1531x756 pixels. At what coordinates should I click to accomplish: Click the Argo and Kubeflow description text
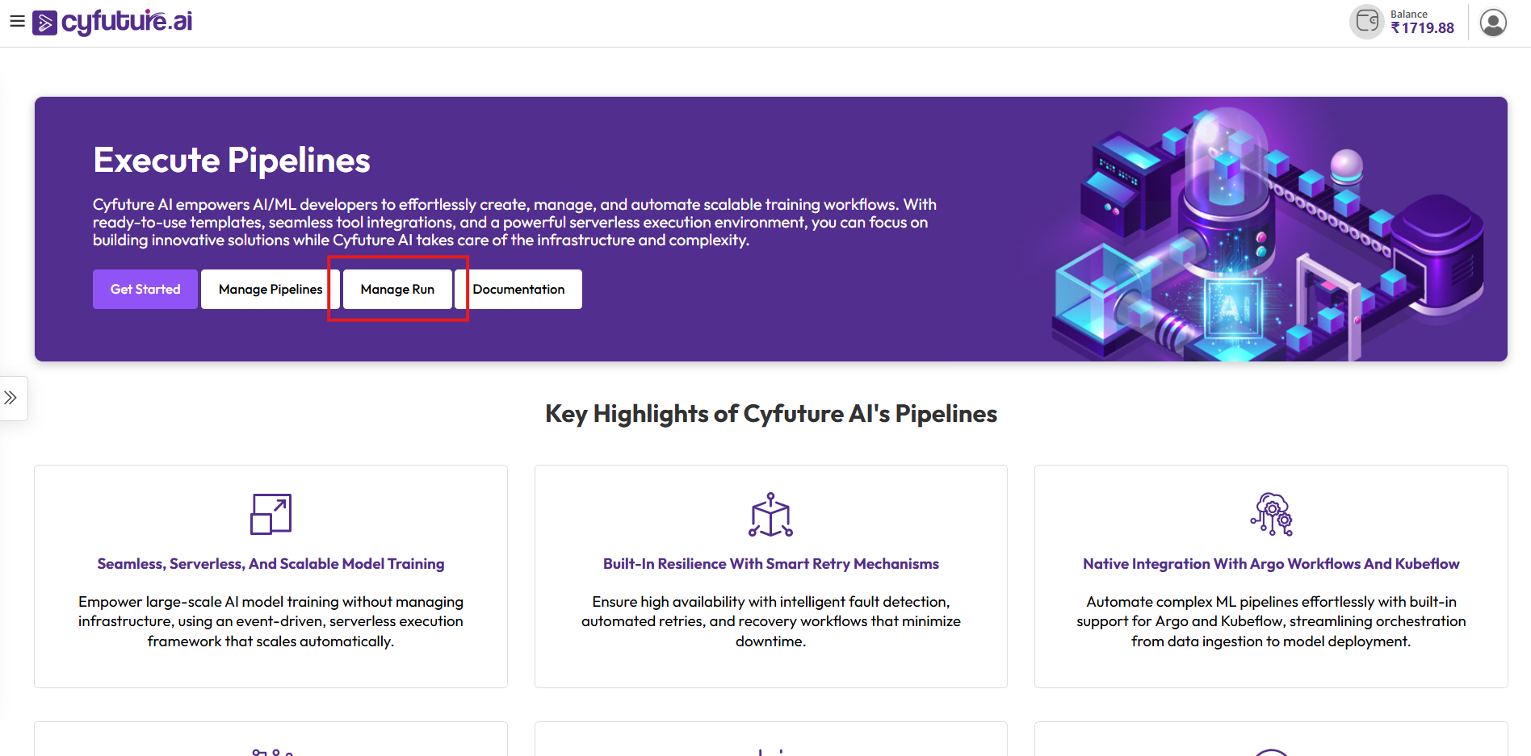point(1271,621)
